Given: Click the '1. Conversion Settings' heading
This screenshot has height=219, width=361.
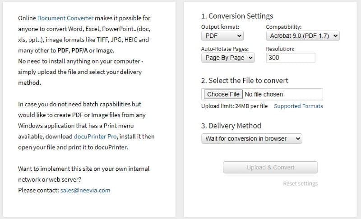Looking at the screenshot, I should [237, 16].
